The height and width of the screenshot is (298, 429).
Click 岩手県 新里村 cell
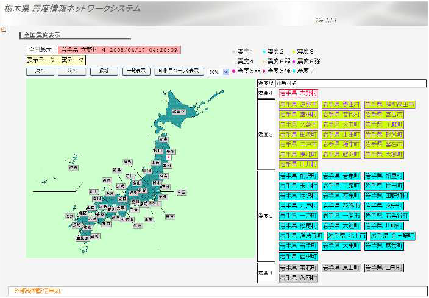pyautogui.click(x=384, y=176)
